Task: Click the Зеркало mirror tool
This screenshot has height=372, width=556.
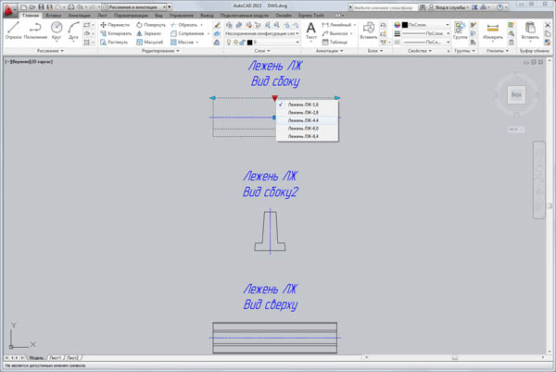Action: [x=148, y=33]
